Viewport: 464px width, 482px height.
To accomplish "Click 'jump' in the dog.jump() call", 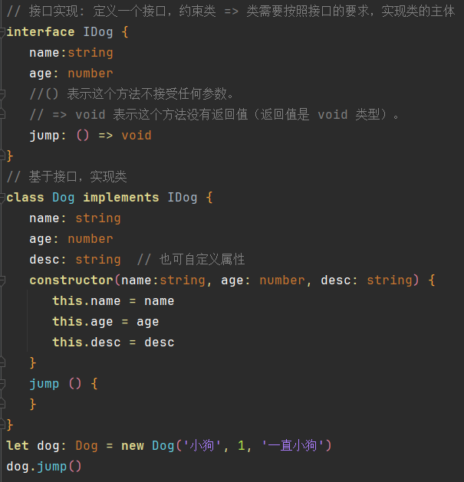I will (x=52, y=466).
